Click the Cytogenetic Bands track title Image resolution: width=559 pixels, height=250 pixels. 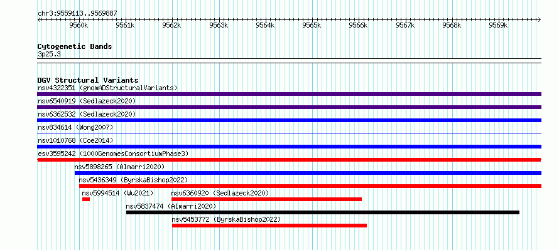(75, 46)
